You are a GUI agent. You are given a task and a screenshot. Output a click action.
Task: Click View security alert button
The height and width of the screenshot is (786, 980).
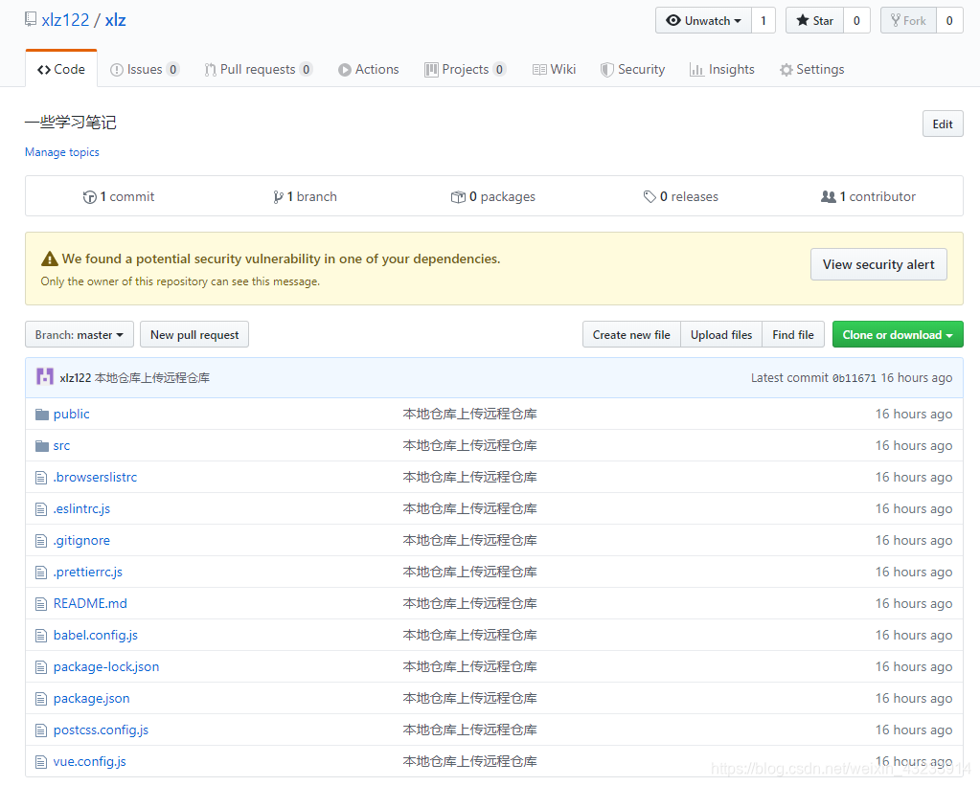878,264
